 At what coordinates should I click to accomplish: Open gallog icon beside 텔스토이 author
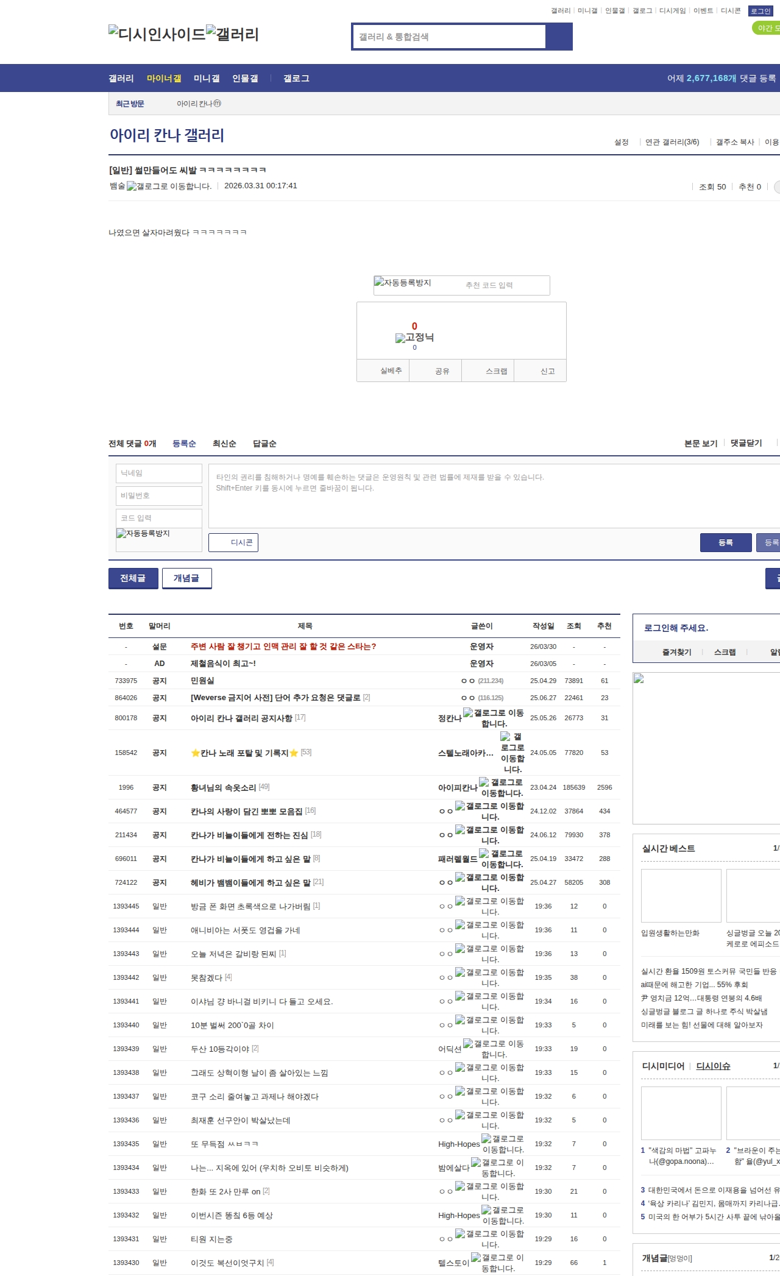476,1257
